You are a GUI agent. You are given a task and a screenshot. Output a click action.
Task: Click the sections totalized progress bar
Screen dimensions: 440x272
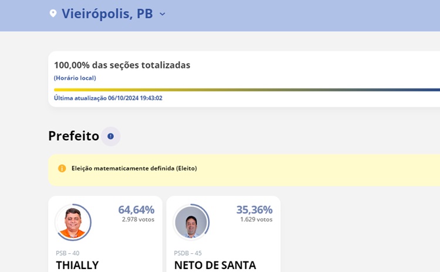pyautogui.click(x=246, y=90)
